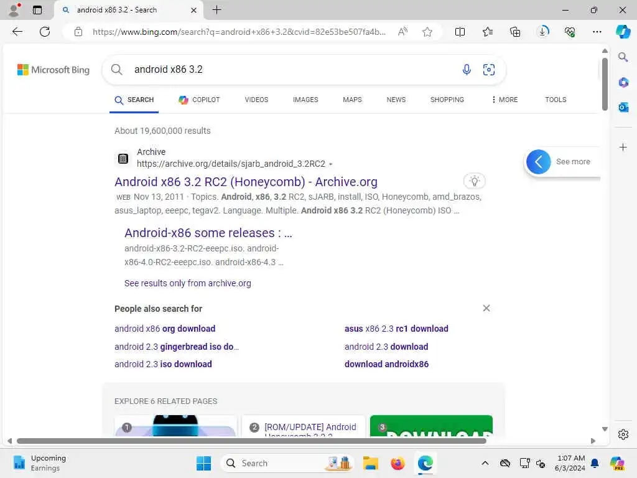This screenshot has height=478, width=637.
Task: Click the horizontal page scrollbar
Action: click(x=251, y=441)
